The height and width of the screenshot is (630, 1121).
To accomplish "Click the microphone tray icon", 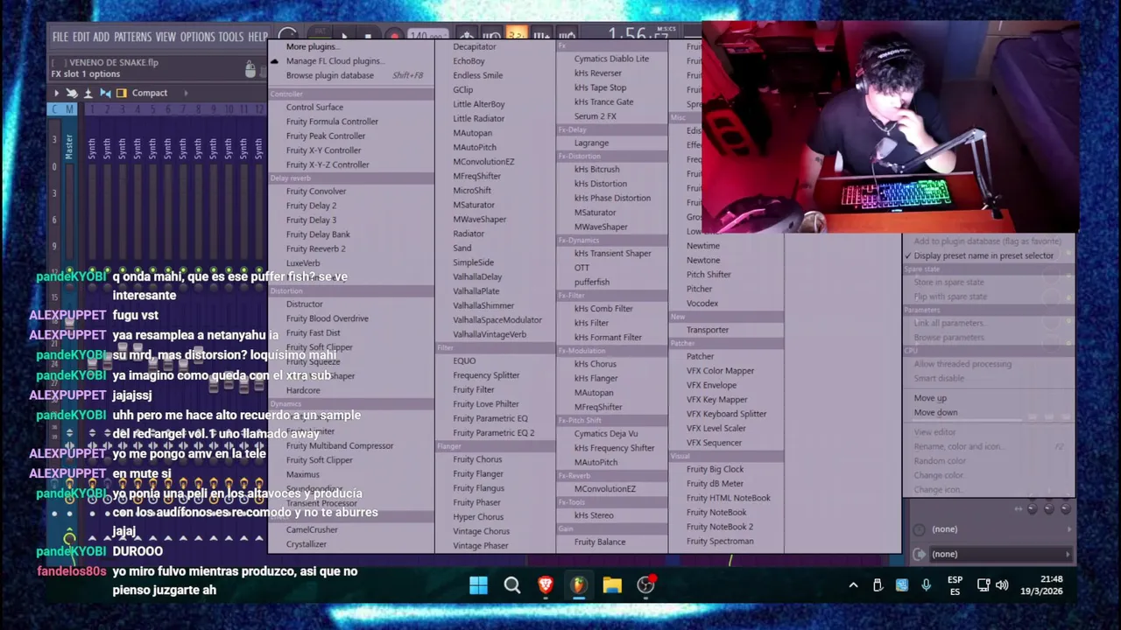I will (x=926, y=585).
